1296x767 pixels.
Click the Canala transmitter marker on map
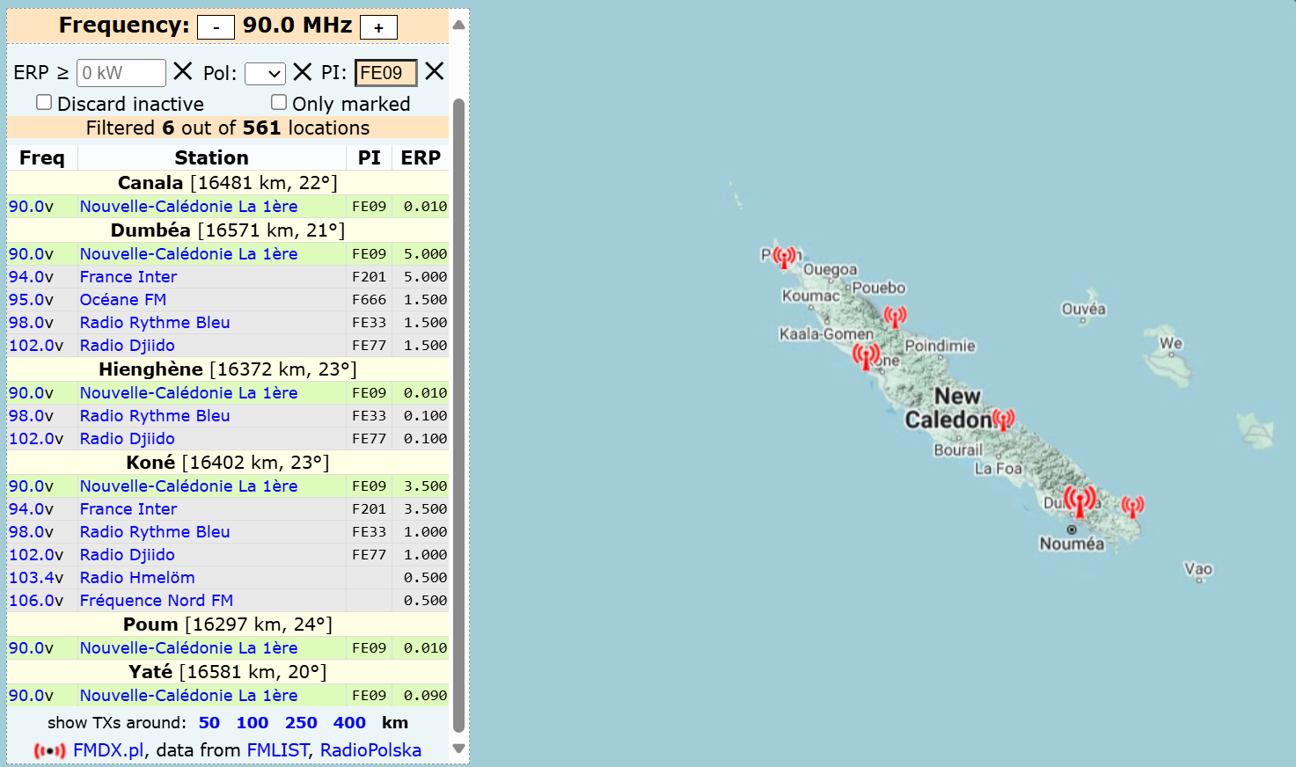coord(1003,420)
